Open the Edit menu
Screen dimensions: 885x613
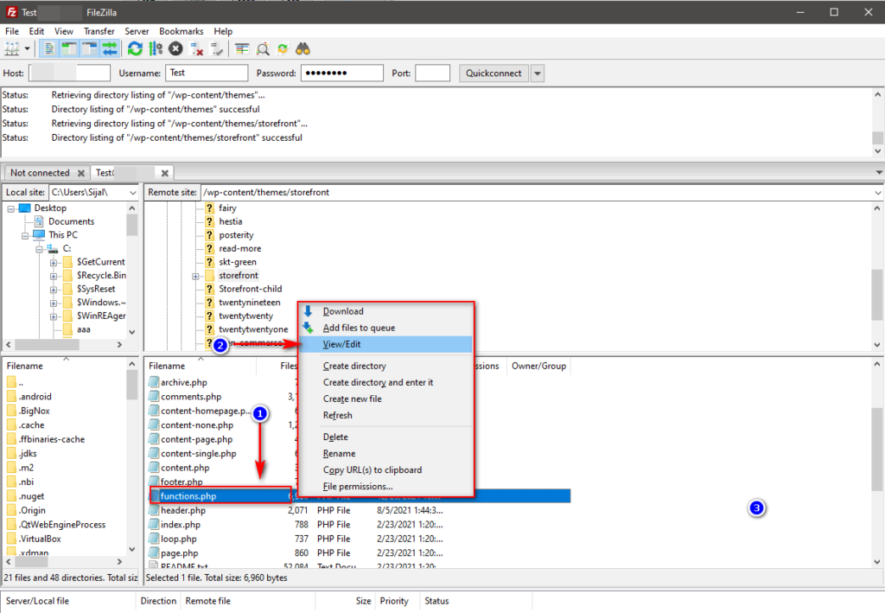[36, 31]
